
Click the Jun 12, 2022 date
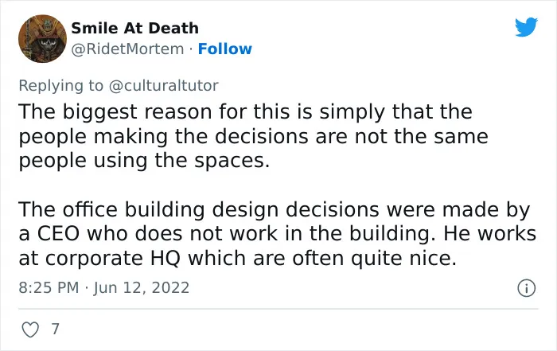(142, 288)
